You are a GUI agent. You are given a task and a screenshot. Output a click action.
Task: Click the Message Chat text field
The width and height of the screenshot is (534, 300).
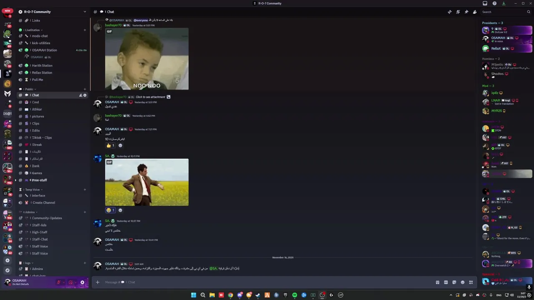pyautogui.click(x=267, y=282)
